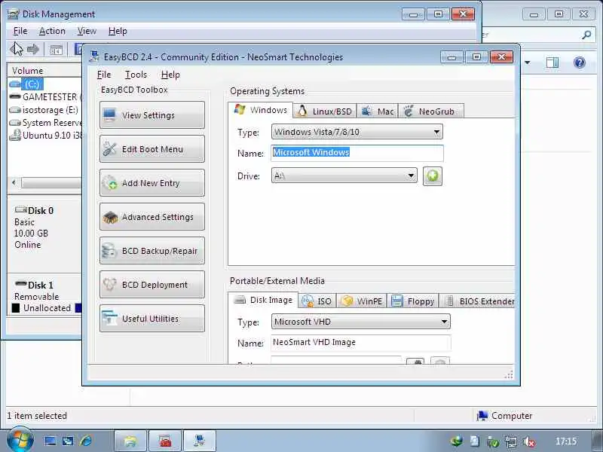
Task: Select the Disk Image tab
Action: coord(263,300)
